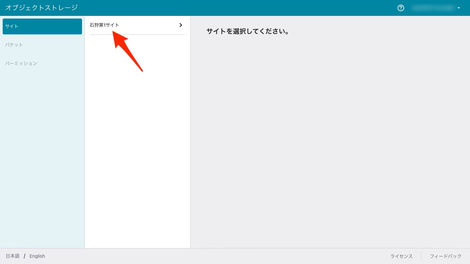The width and height of the screenshot is (470, 264).
Task: Click the divider between ライセンス and フィードバック
Action: (421, 256)
